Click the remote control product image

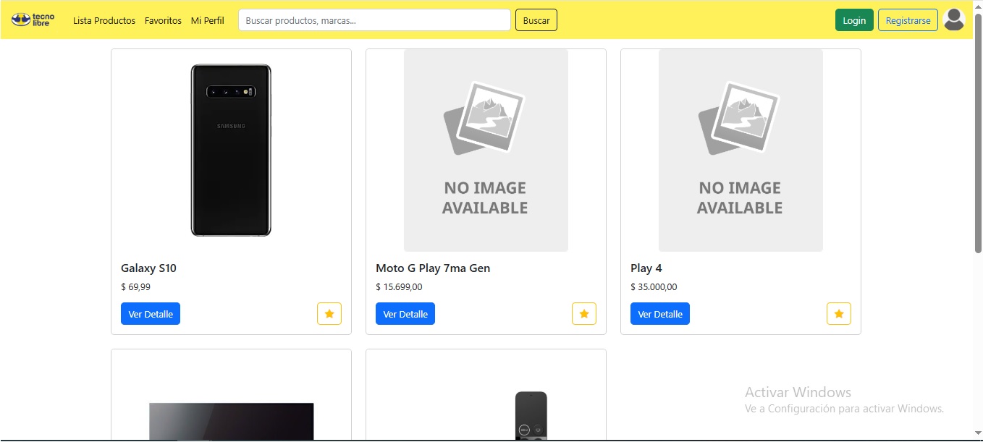531,415
